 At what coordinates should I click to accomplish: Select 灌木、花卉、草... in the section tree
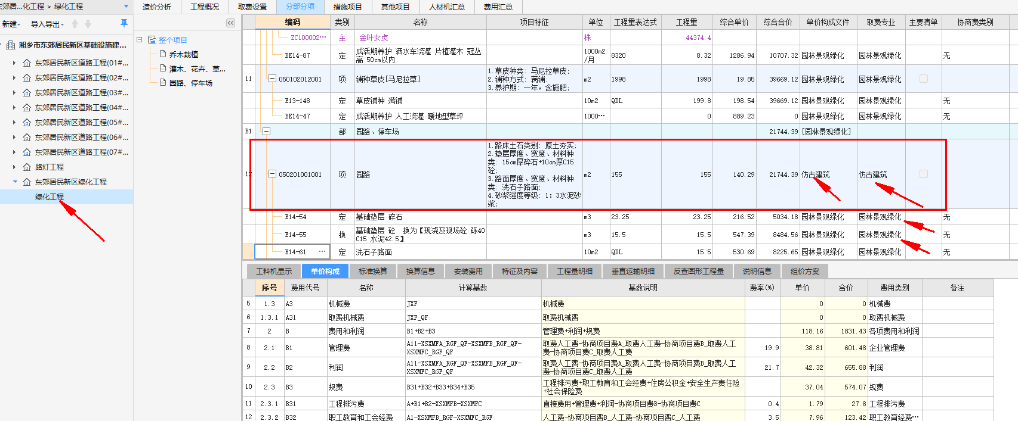coord(197,68)
